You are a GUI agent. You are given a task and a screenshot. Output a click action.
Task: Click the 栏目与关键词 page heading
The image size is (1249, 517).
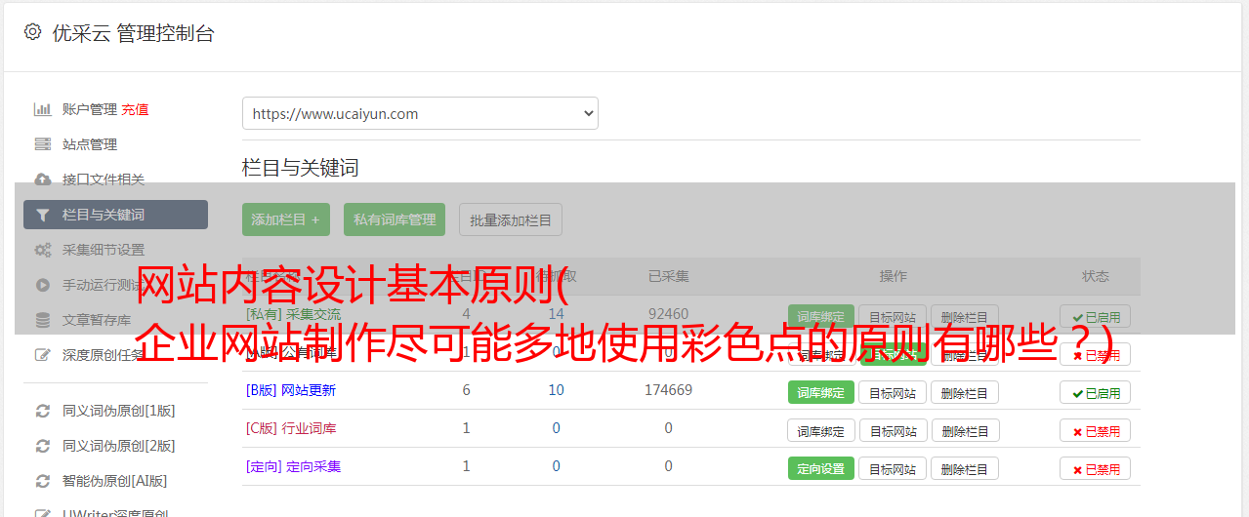[x=301, y=168]
